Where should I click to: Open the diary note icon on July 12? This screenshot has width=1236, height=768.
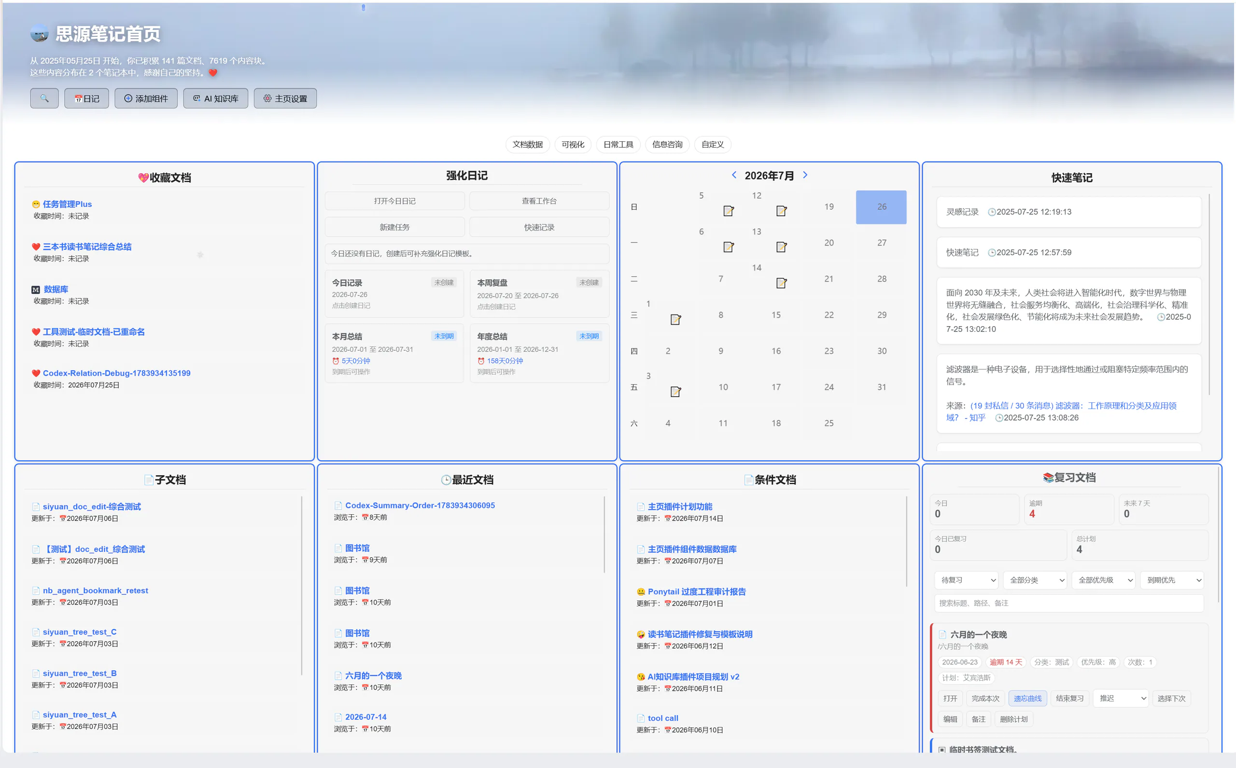coord(782,211)
